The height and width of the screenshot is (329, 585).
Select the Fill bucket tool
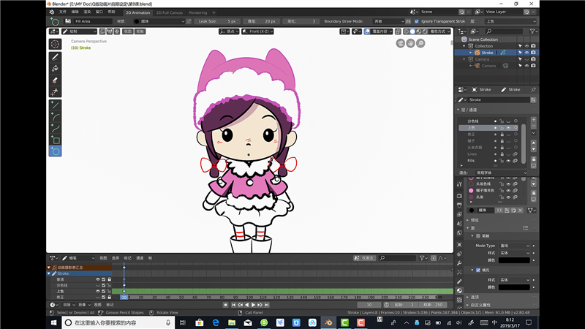56,69
